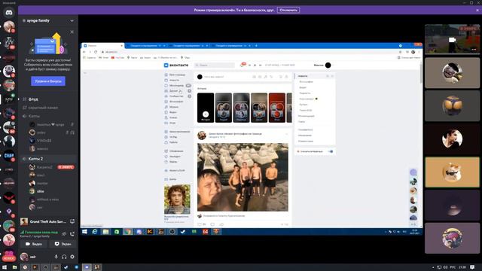Open the Grand Theft Auto San activity row
This screenshot has width=482, height=271.
click(47, 221)
